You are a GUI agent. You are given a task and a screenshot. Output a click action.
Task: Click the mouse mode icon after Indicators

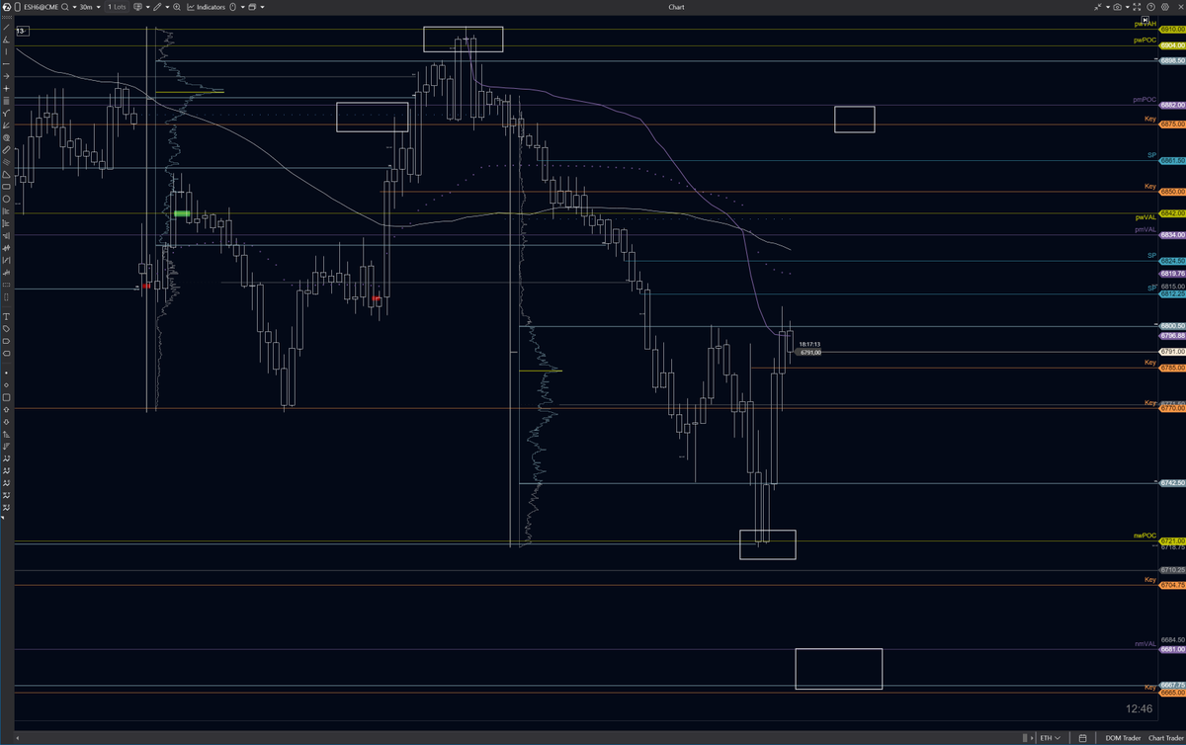point(232,7)
